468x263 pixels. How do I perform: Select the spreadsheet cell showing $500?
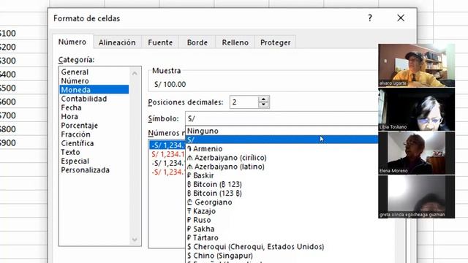click(23, 88)
